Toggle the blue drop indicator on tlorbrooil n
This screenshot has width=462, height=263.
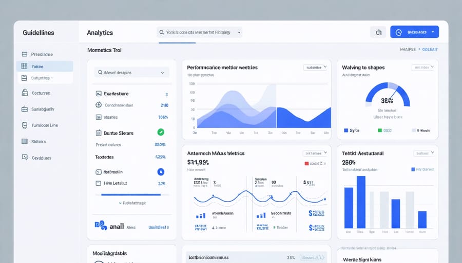pyautogui.click(x=161, y=172)
